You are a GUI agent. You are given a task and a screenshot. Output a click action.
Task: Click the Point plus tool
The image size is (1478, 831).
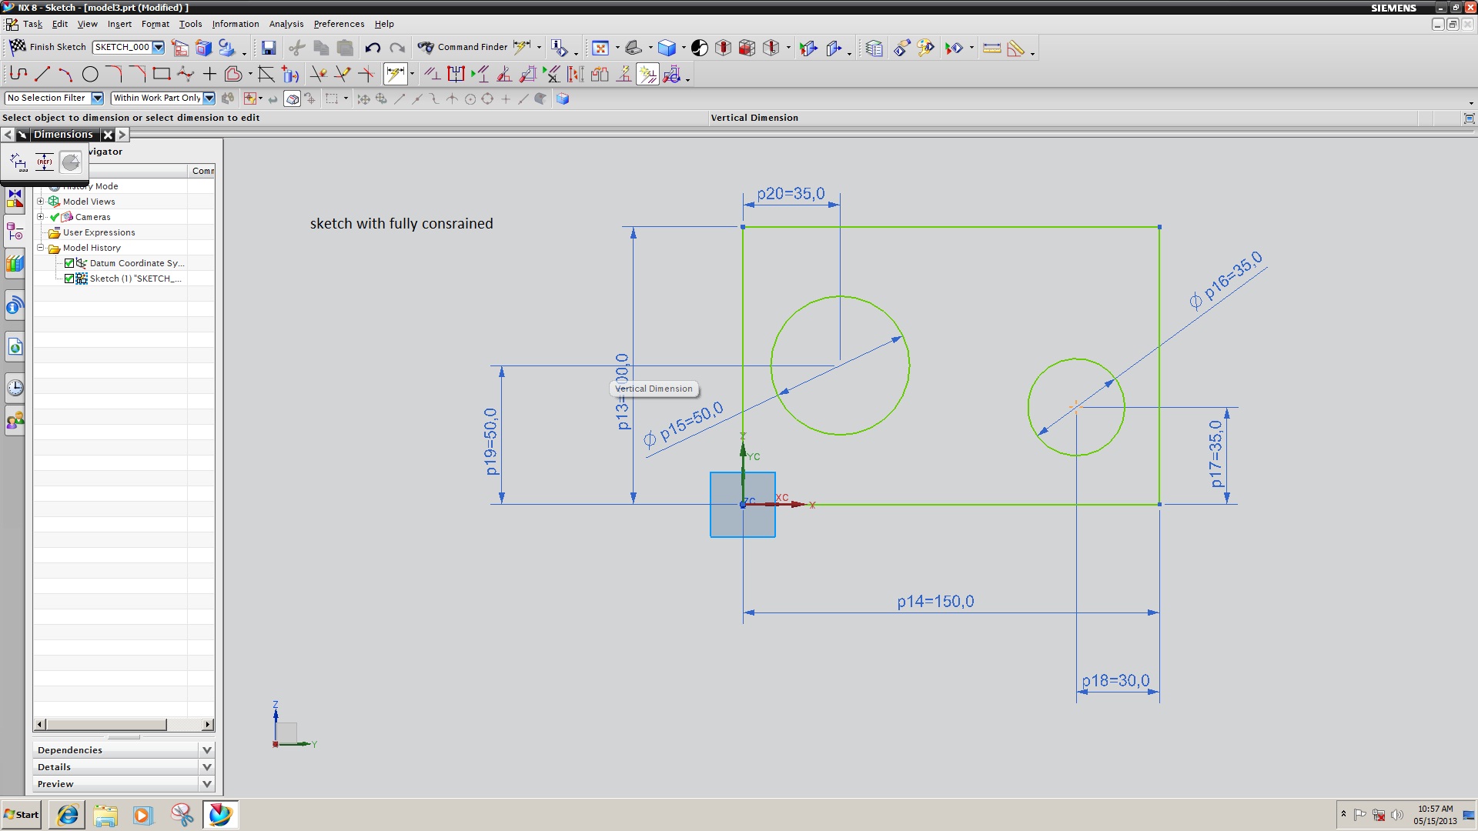209,75
